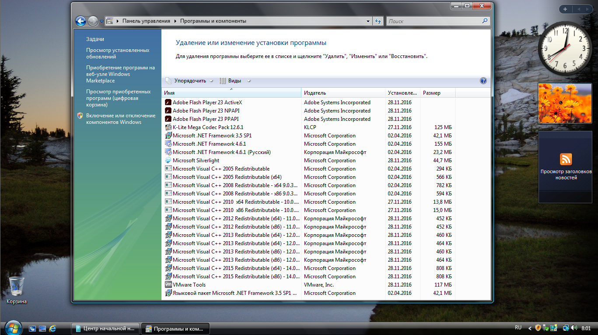598x335 pixels.
Task: Click the back navigation arrow button
Action: tap(80, 21)
